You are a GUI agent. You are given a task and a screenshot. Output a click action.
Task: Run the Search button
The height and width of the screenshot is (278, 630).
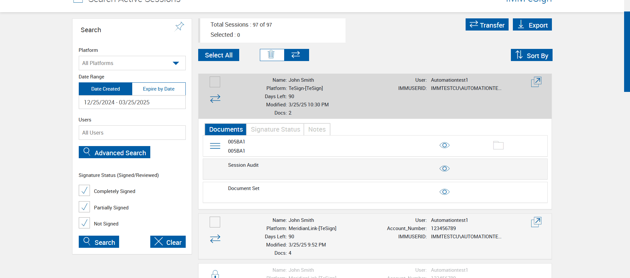[x=99, y=242]
